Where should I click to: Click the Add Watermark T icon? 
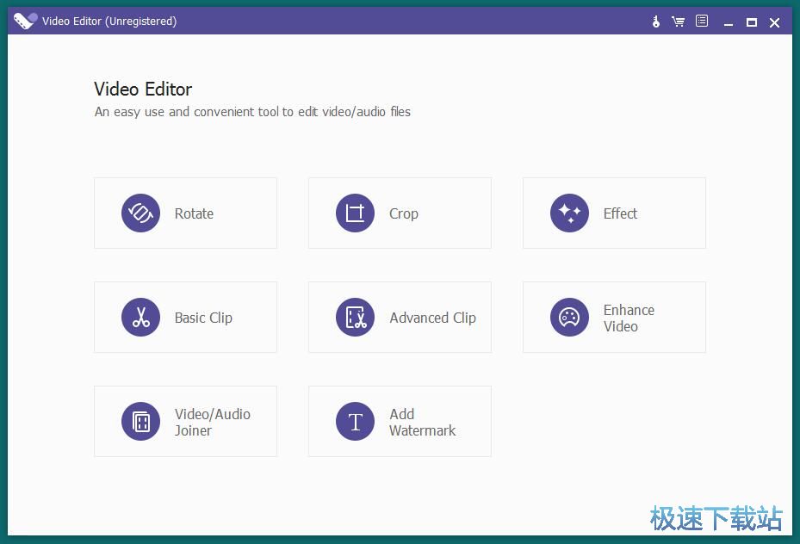tap(355, 421)
